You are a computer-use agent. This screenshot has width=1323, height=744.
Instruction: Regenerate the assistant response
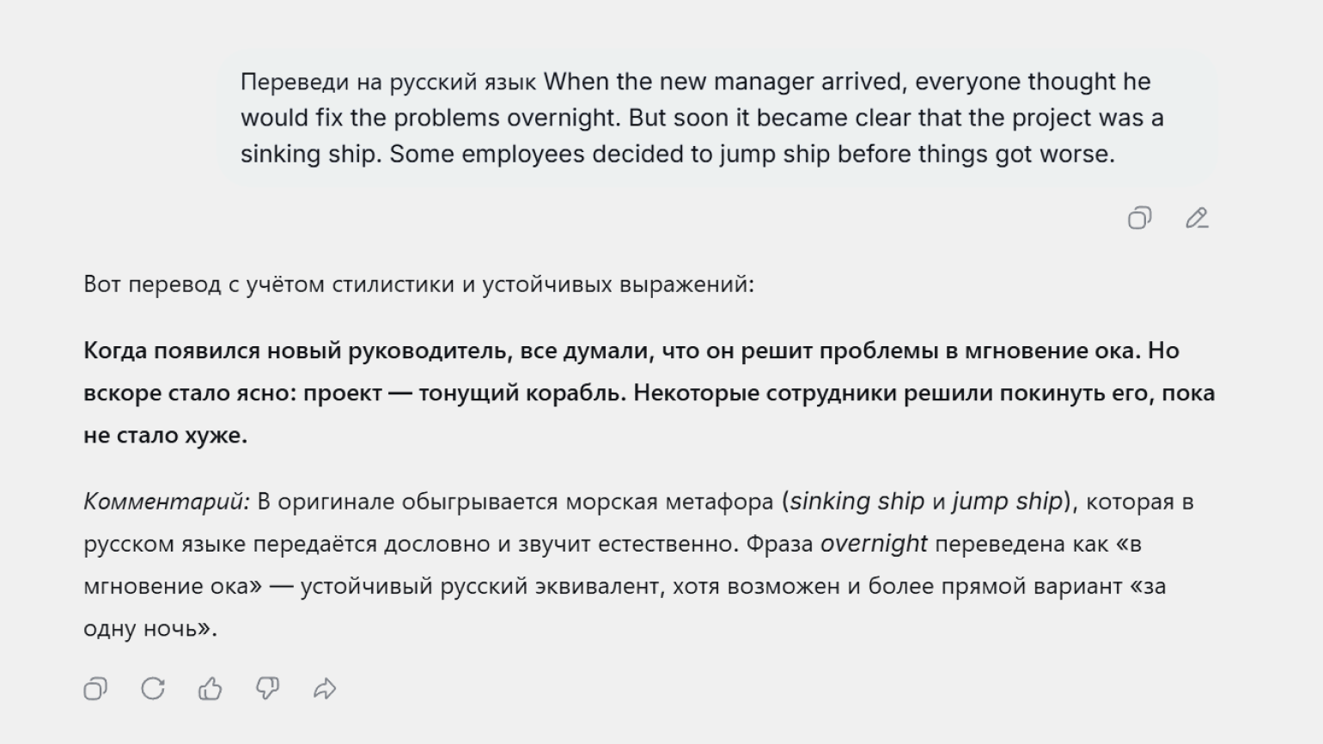pyautogui.click(x=153, y=688)
